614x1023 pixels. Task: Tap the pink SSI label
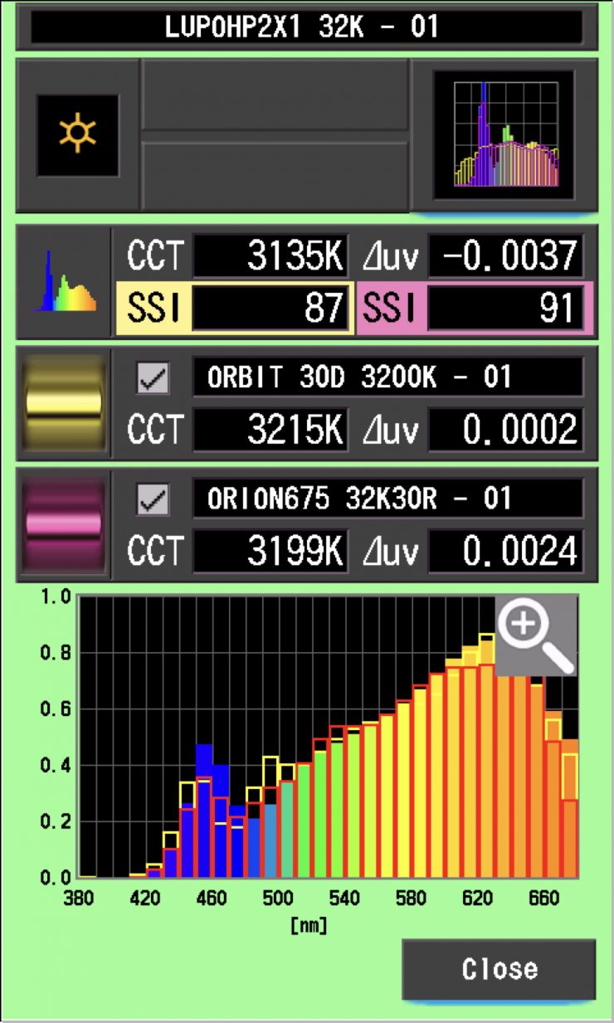pos(390,308)
